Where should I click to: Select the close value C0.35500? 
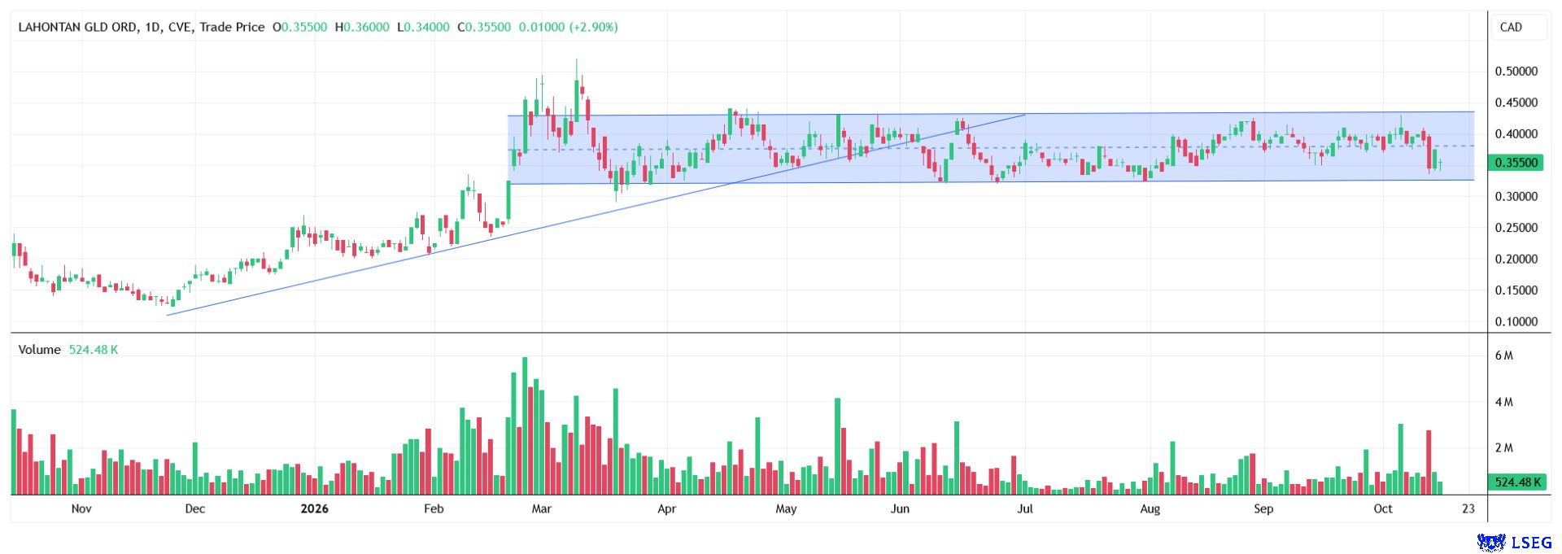point(484,27)
